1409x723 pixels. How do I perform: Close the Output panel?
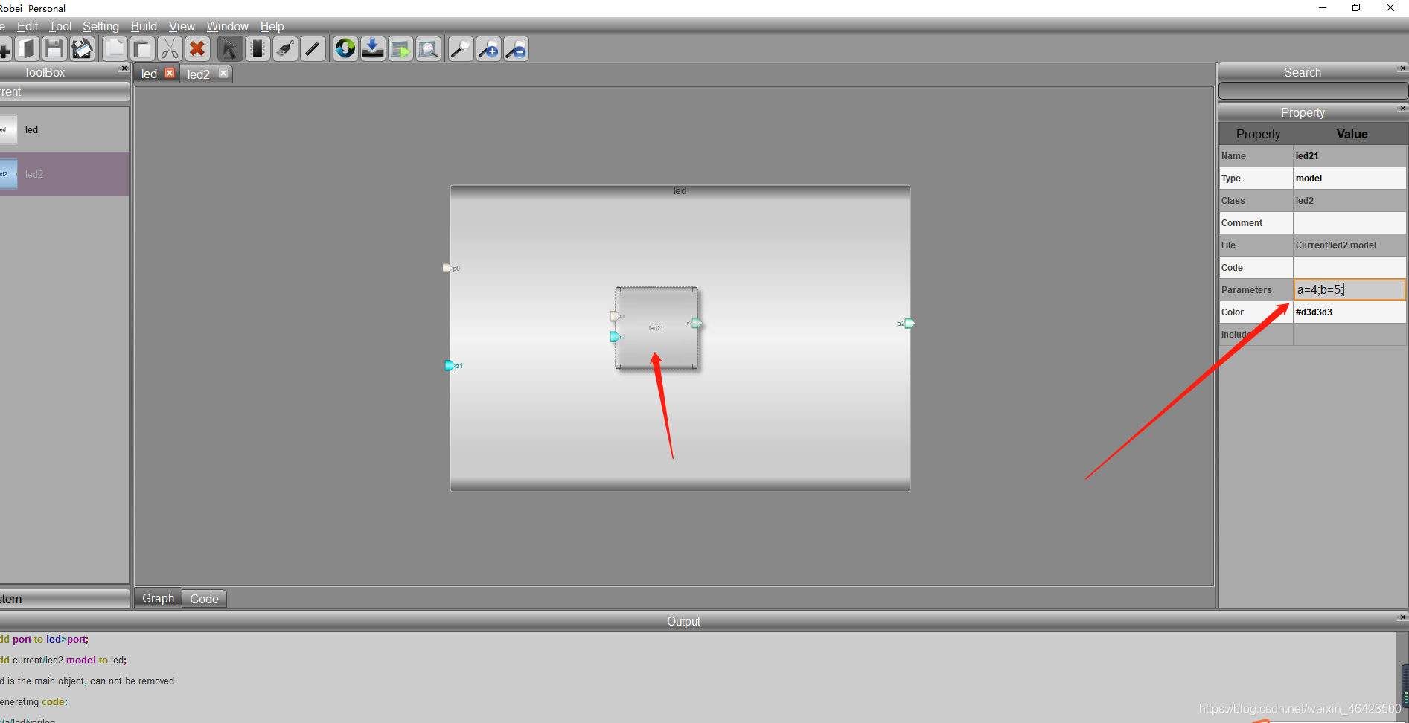(x=1402, y=617)
